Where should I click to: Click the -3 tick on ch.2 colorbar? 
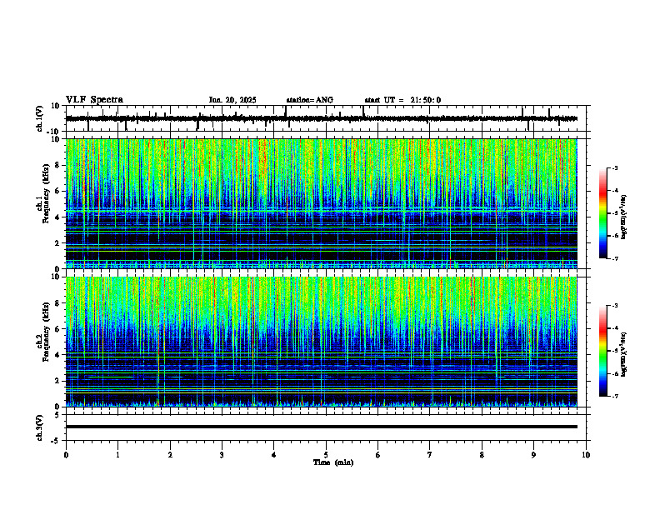point(615,306)
